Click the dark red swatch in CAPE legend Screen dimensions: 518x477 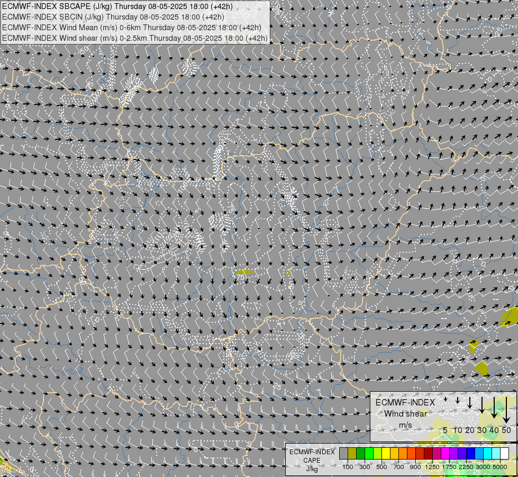(x=428, y=453)
